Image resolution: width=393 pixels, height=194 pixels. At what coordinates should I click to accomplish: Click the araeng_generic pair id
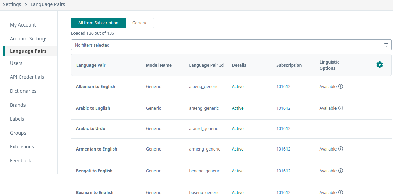tap(204, 108)
